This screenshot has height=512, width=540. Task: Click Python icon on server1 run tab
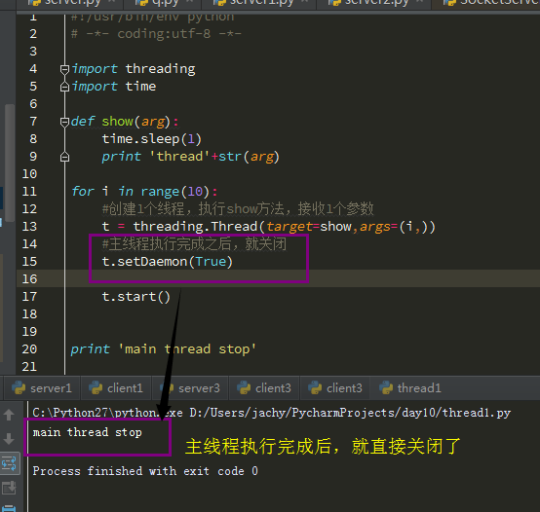pos(19,387)
